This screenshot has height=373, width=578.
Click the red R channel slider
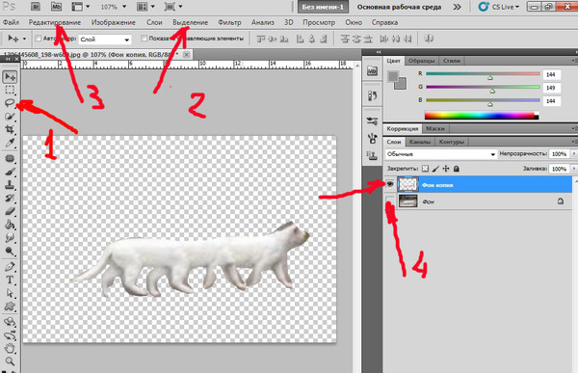[483, 74]
